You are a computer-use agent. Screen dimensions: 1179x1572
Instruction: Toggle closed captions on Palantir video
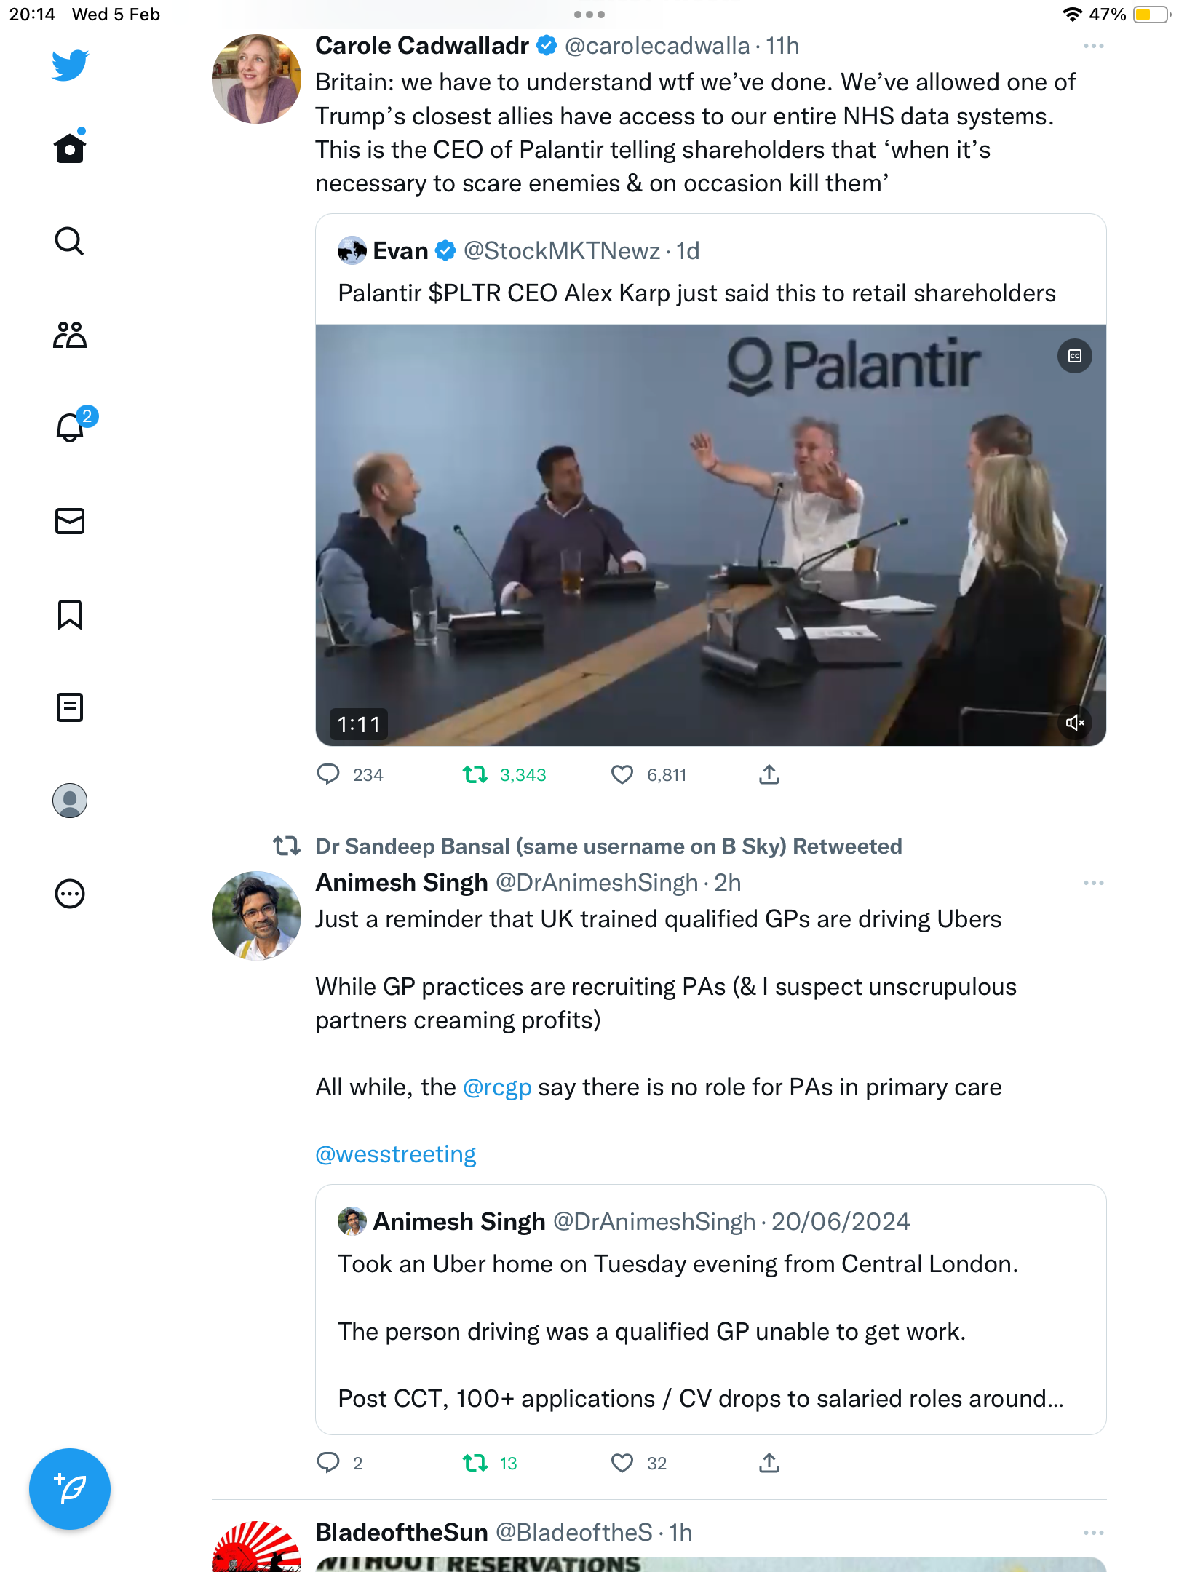tap(1075, 356)
